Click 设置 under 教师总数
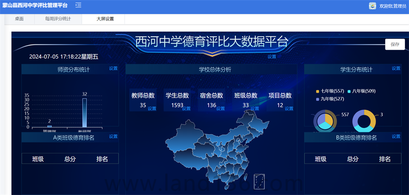Viewport: 409px width, 195px height. [x=152, y=109]
